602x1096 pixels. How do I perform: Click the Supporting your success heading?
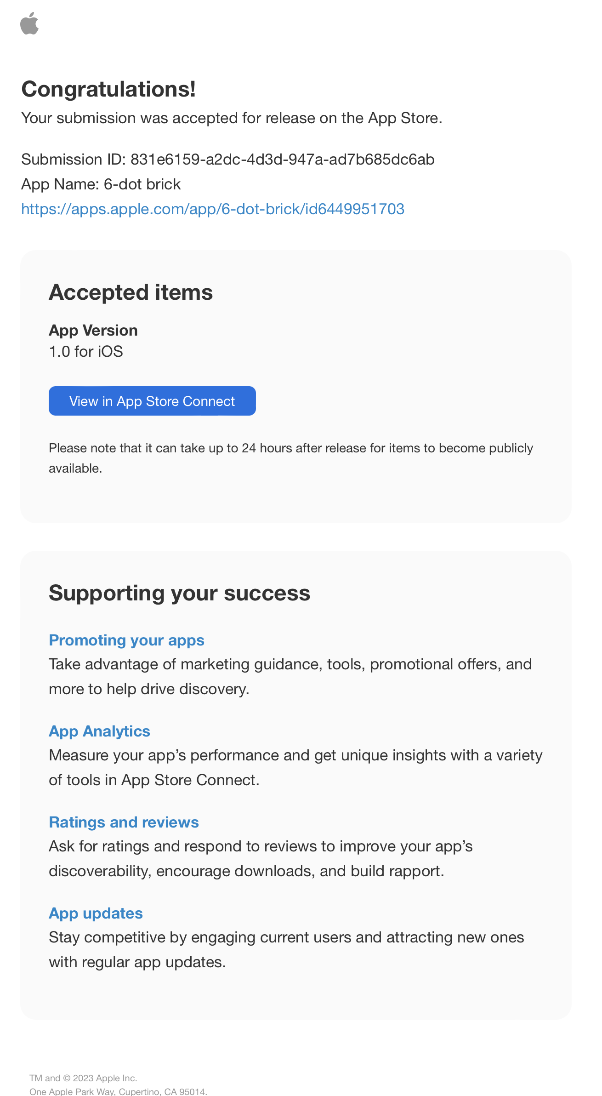tap(179, 593)
